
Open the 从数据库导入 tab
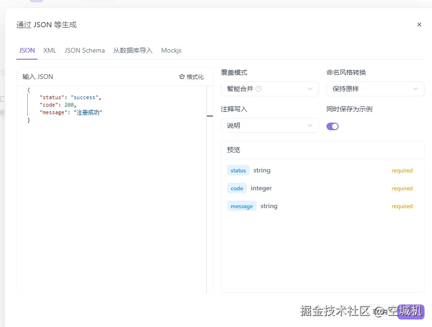click(133, 50)
